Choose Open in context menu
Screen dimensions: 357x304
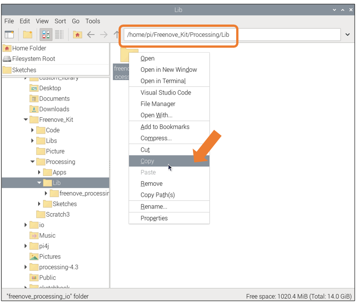(x=169, y=58)
